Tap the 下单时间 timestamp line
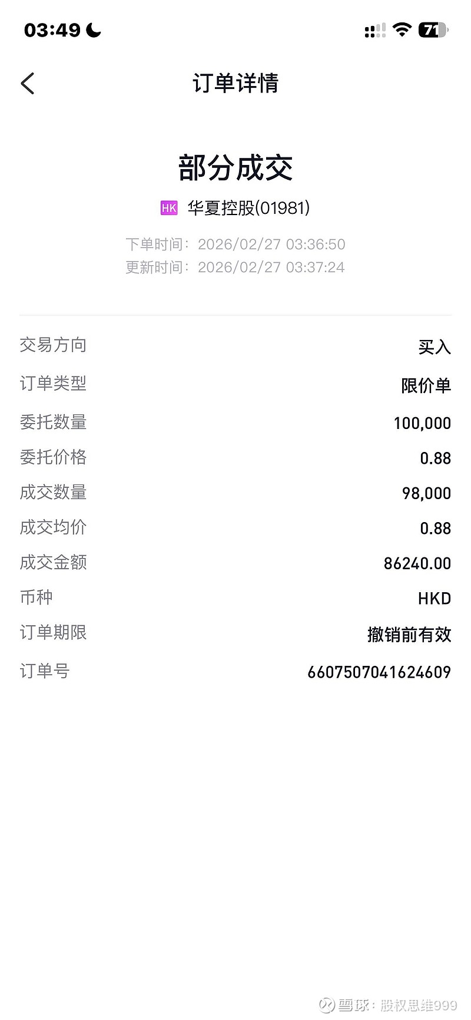The image size is (471, 1020). [235, 244]
